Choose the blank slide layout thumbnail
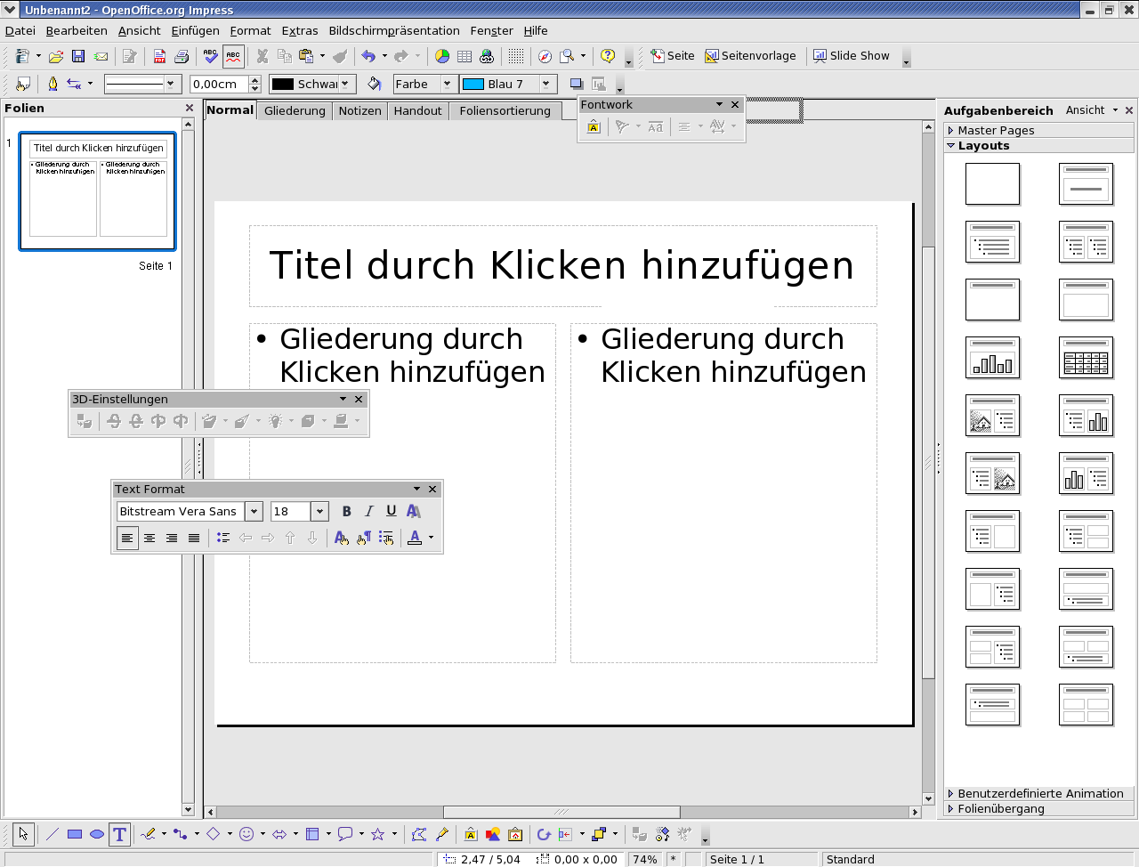The image size is (1139, 867). tap(992, 183)
